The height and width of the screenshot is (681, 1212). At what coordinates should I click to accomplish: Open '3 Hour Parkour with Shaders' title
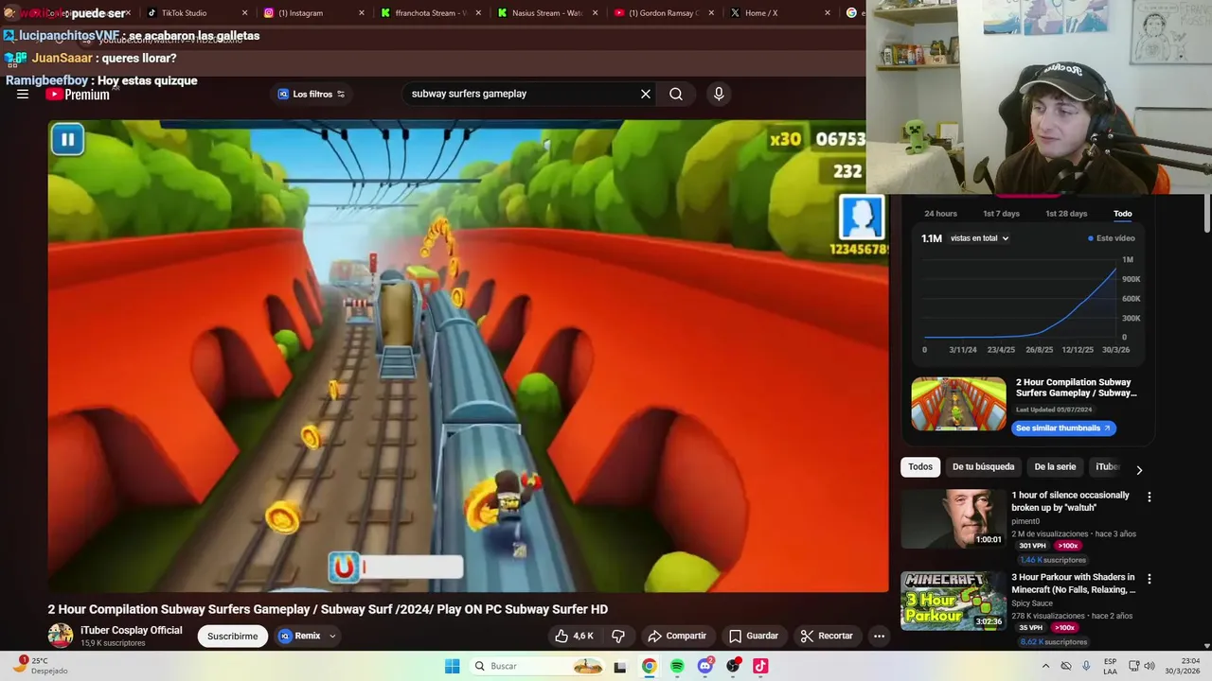[1074, 584]
